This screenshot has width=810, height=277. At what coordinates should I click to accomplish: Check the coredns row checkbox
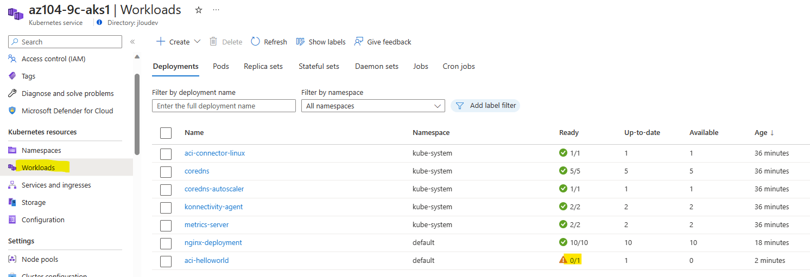click(x=166, y=172)
